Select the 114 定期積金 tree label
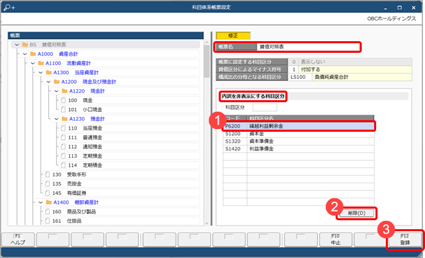The width and height of the screenshot is (425, 258). 85,165
